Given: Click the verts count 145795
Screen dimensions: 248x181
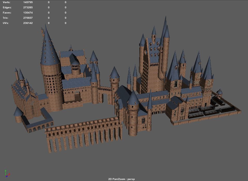Looking at the screenshot, I should pos(28,2).
